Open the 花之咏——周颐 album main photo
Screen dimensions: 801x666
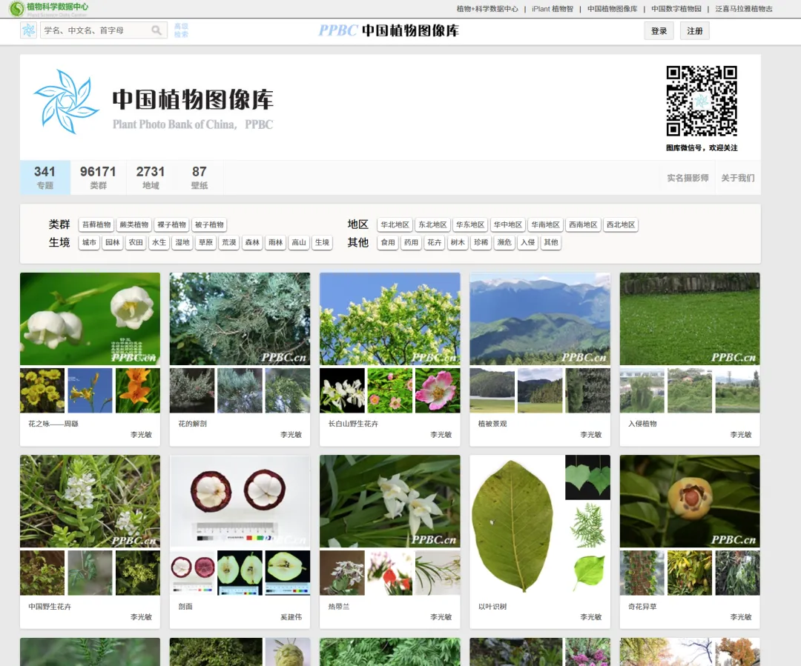click(90, 319)
